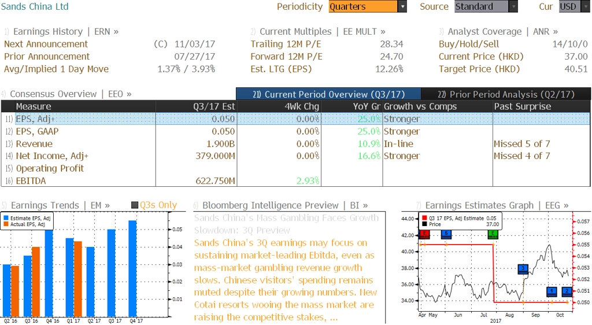
Task: Select the EPS, Adj+ row
Action: click(x=295, y=119)
